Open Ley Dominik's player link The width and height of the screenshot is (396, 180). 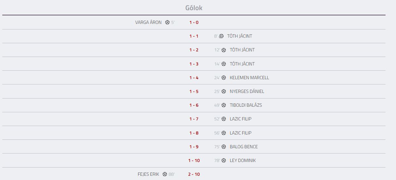tap(243, 161)
